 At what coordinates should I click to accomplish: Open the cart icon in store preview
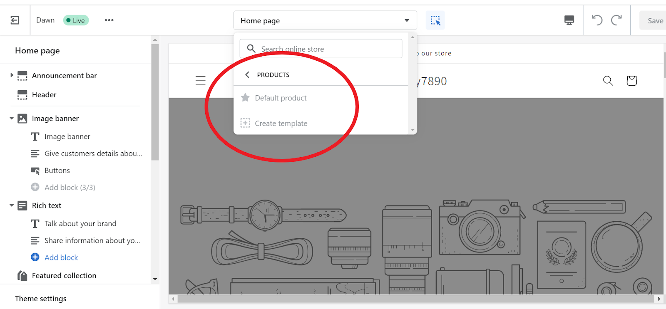coord(631,80)
